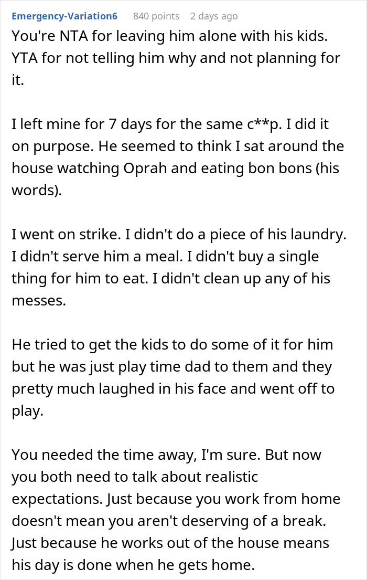Image resolution: width=367 pixels, height=580 pixels.
Task: Click the line starting "expectations. Just because you work"
Action: (176, 499)
